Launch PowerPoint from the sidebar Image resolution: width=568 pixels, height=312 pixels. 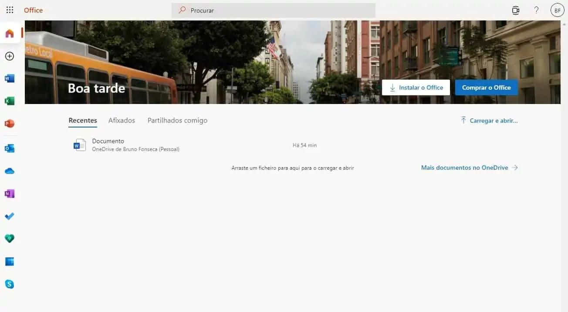click(10, 124)
